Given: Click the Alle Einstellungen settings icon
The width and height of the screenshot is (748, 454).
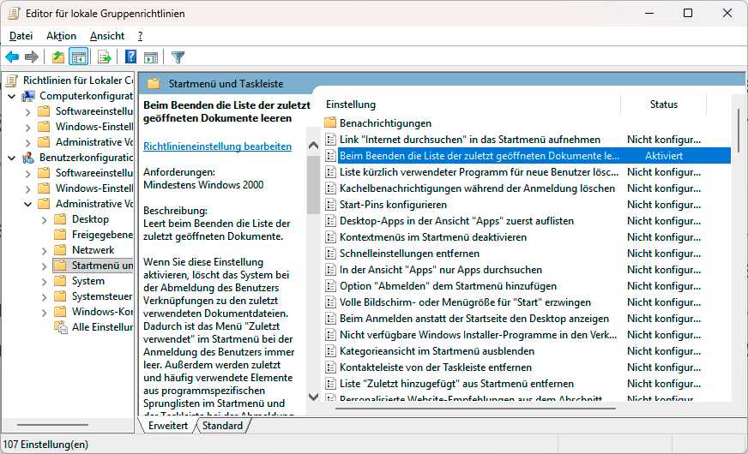Looking at the screenshot, I should pos(61,327).
